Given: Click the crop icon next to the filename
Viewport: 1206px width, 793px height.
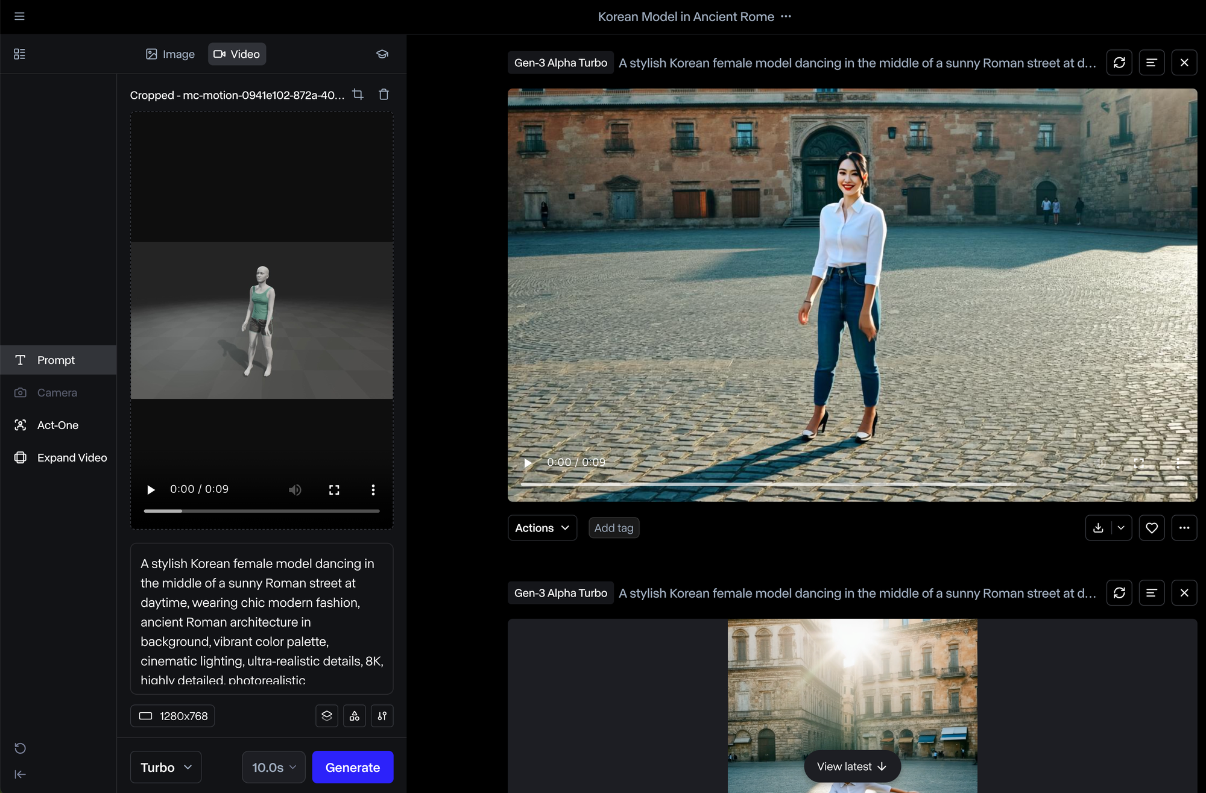Looking at the screenshot, I should pos(358,95).
